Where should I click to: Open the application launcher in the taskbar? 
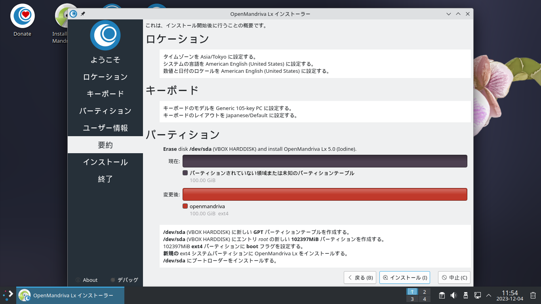tap(8, 295)
